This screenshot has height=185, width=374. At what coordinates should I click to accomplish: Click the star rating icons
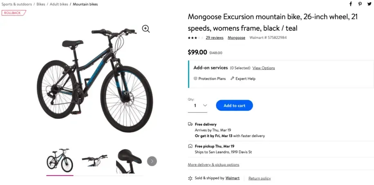195,38
